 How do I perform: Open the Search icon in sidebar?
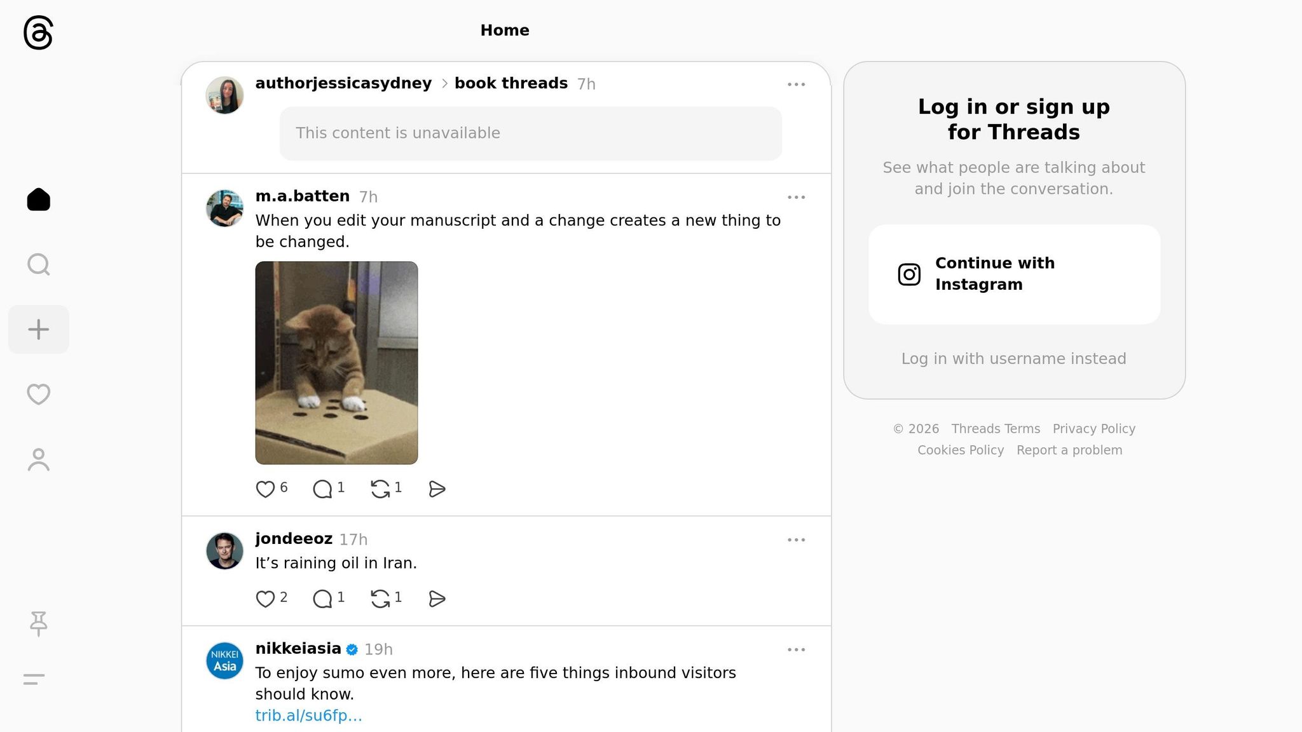pyautogui.click(x=38, y=264)
